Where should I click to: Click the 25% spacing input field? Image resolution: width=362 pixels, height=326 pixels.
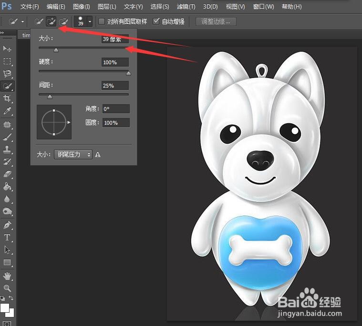pyautogui.click(x=115, y=86)
